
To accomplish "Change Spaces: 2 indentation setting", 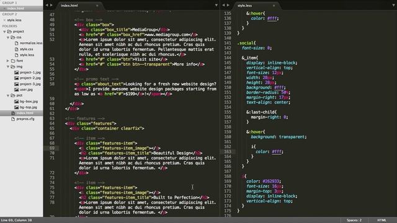I will point(354,221).
